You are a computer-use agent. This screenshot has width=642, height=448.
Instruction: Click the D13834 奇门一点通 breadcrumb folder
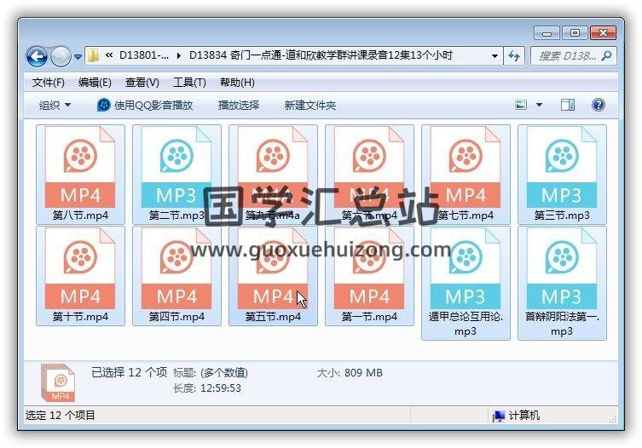click(x=321, y=55)
